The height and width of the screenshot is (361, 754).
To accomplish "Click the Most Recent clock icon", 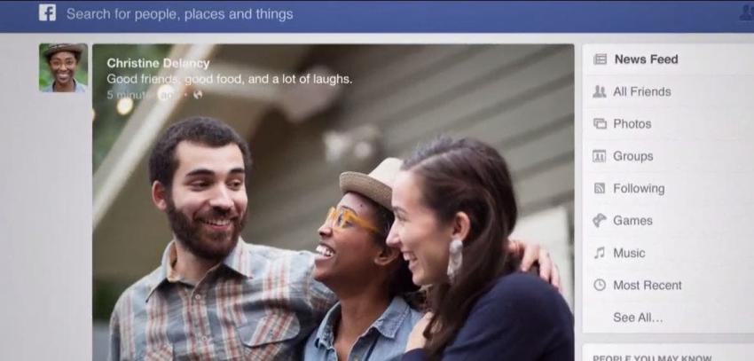I will [x=599, y=285].
